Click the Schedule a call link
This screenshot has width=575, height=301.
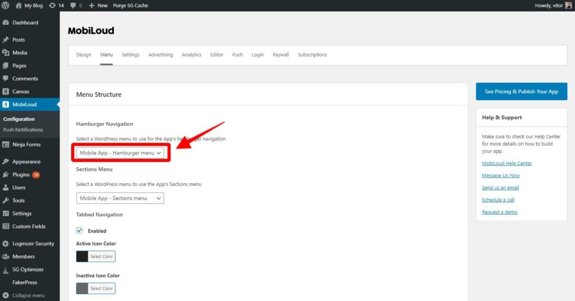(x=498, y=200)
